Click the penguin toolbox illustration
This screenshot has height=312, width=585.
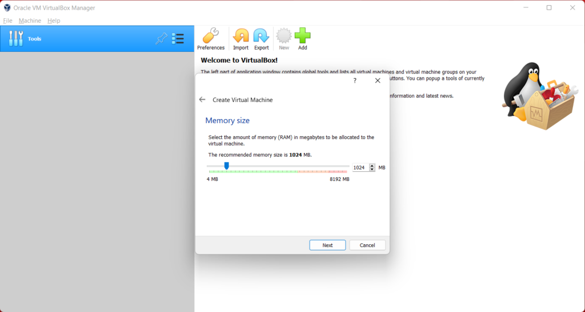[x=539, y=96]
